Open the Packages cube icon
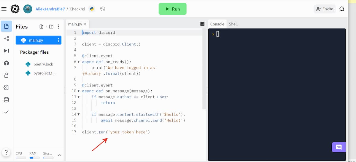This screenshot has height=162, width=356. 6,63
